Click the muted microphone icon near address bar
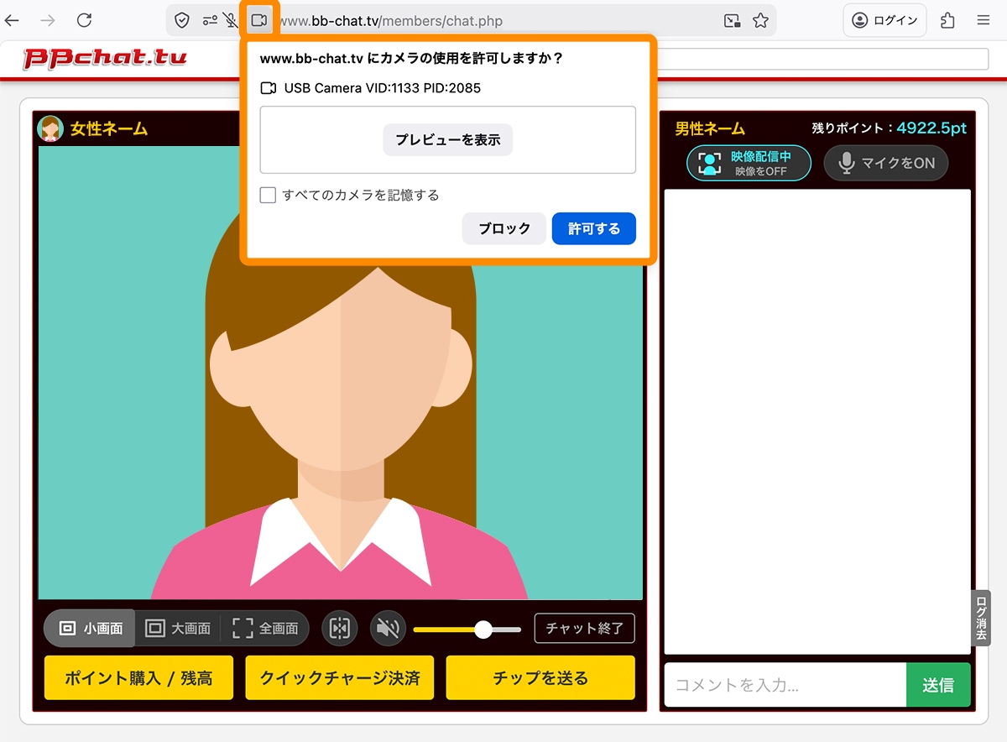The image size is (1007, 742). [233, 19]
